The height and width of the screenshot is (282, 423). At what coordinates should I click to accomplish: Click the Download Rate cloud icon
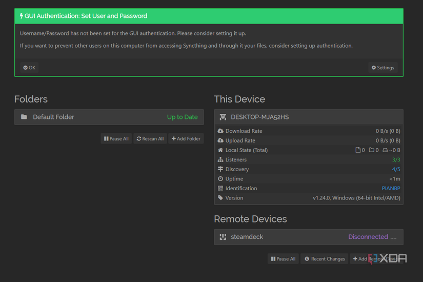(x=220, y=131)
